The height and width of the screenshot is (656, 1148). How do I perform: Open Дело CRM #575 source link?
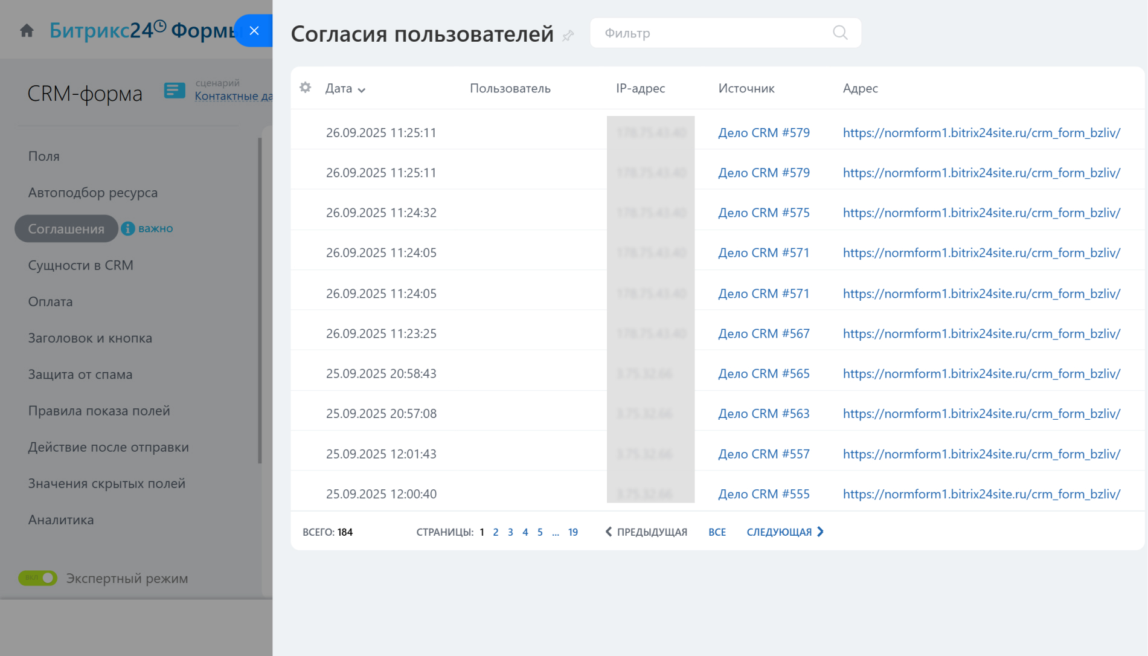[763, 213]
